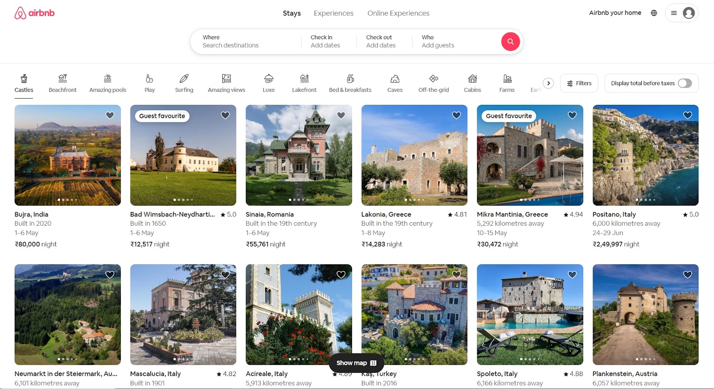Open the Spoleto, Italy listing title

pos(497,374)
